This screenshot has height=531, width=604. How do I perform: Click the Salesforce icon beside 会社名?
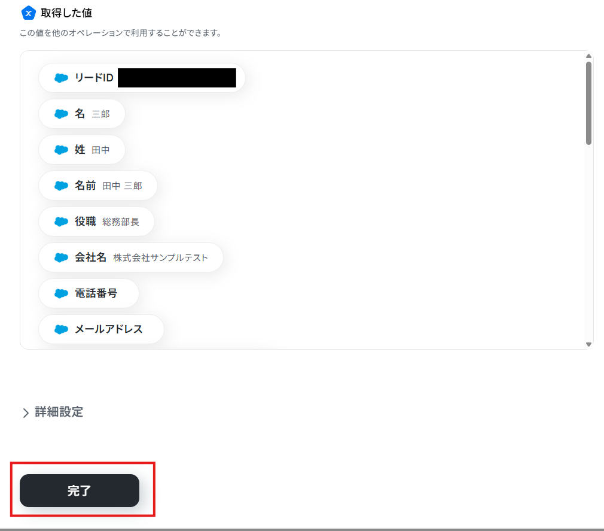(x=61, y=257)
